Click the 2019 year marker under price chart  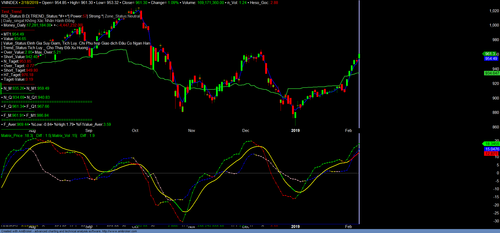[295, 131]
